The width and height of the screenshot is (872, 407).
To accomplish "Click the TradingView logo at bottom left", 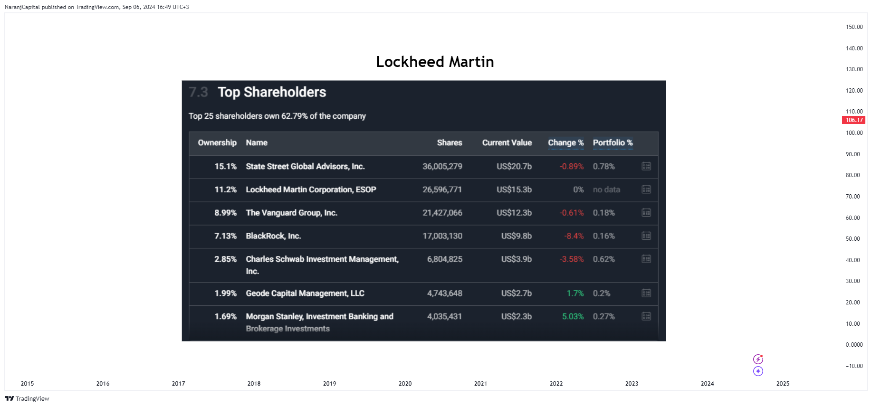I will coord(27,398).
